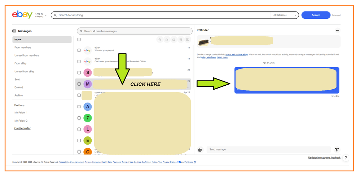Click the mark as read envelope icon

(167, 40)
